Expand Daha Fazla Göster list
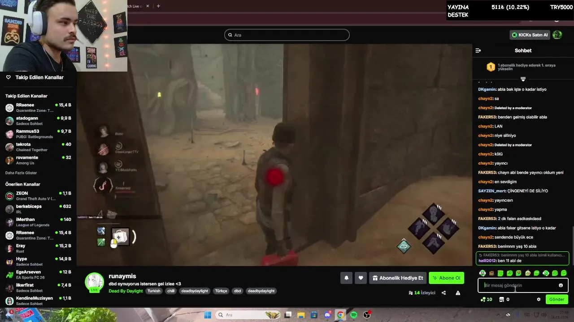The image size is (574, 322). pyautogui.click(x=21, y=173)
